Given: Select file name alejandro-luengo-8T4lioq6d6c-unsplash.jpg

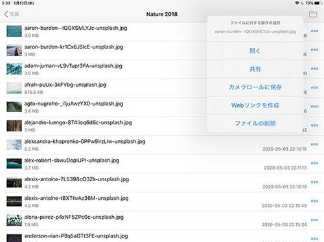Looking at the screenshot, I should 78,122.
